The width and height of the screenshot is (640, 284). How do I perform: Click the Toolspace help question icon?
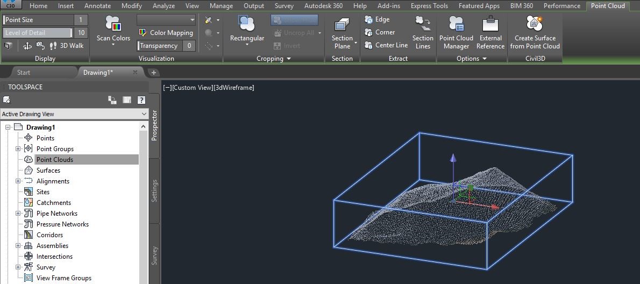tap(141, 100)
